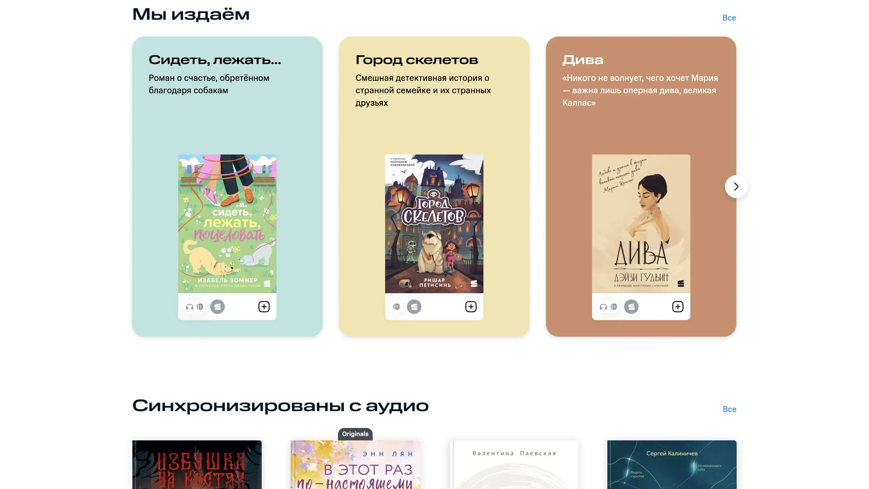Open 'Все' link for 'Мы издаём' section
869x489 pixels.
(729, 18)
